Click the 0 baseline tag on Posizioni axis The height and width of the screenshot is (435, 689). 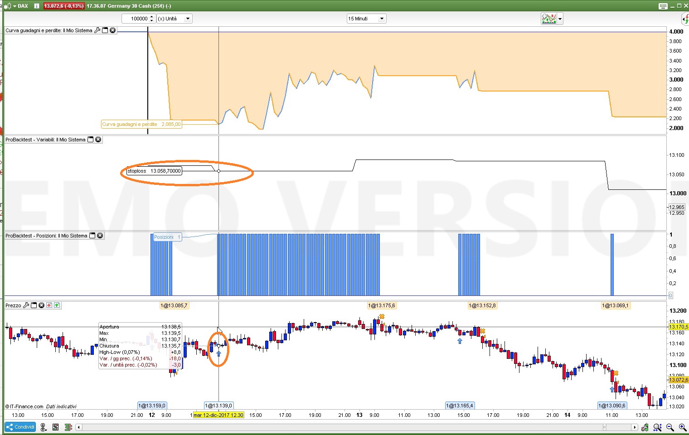pos(671,295)
